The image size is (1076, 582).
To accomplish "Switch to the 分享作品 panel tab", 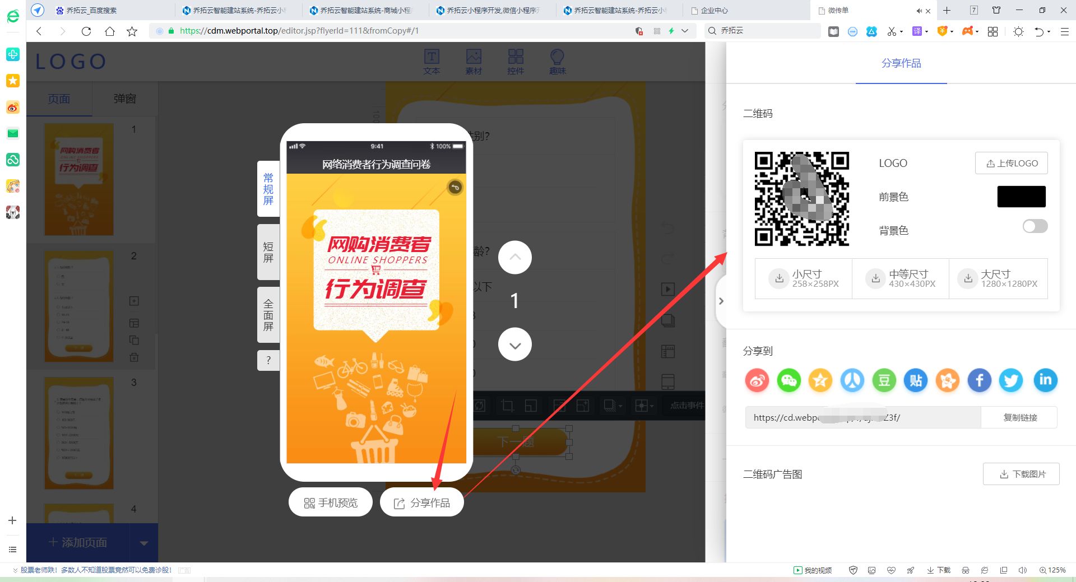I will [901, 63].
